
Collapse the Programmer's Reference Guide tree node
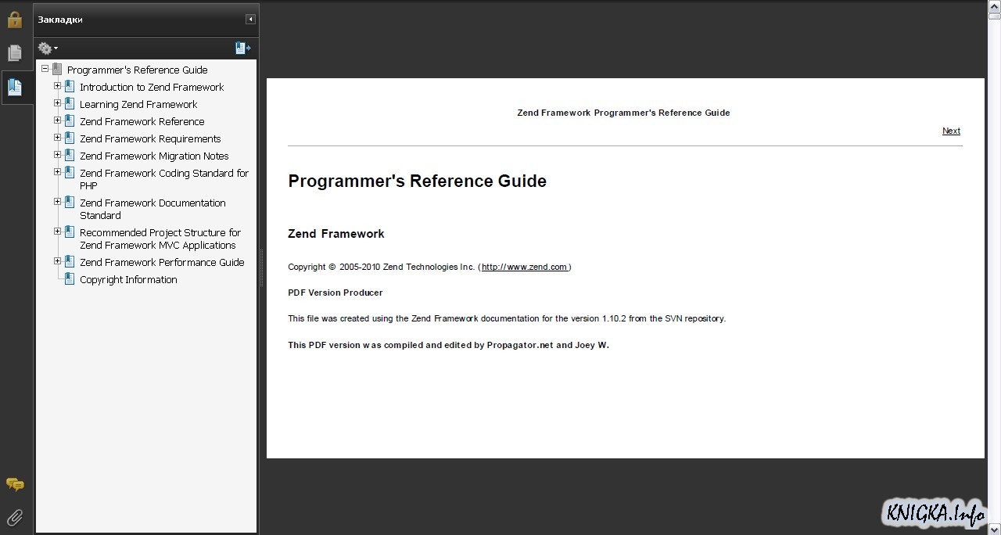pyautogui.click(x=45, y=69)
